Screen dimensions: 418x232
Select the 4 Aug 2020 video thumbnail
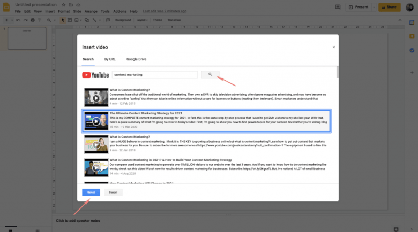click(96, 168)
